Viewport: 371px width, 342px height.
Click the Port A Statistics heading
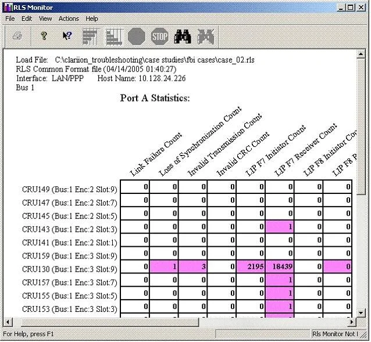point(155,98)
